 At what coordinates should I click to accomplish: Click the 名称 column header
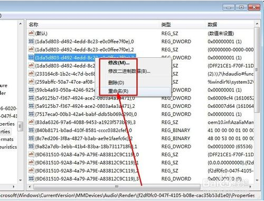coord(33,24)
